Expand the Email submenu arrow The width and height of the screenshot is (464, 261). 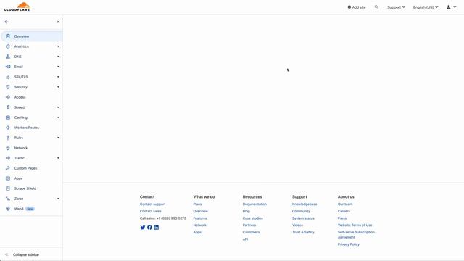click(58, 67)
